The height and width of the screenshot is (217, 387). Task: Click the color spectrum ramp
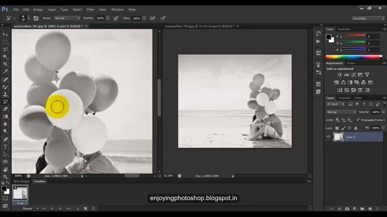pyautogui.click(x=354, y=57)
